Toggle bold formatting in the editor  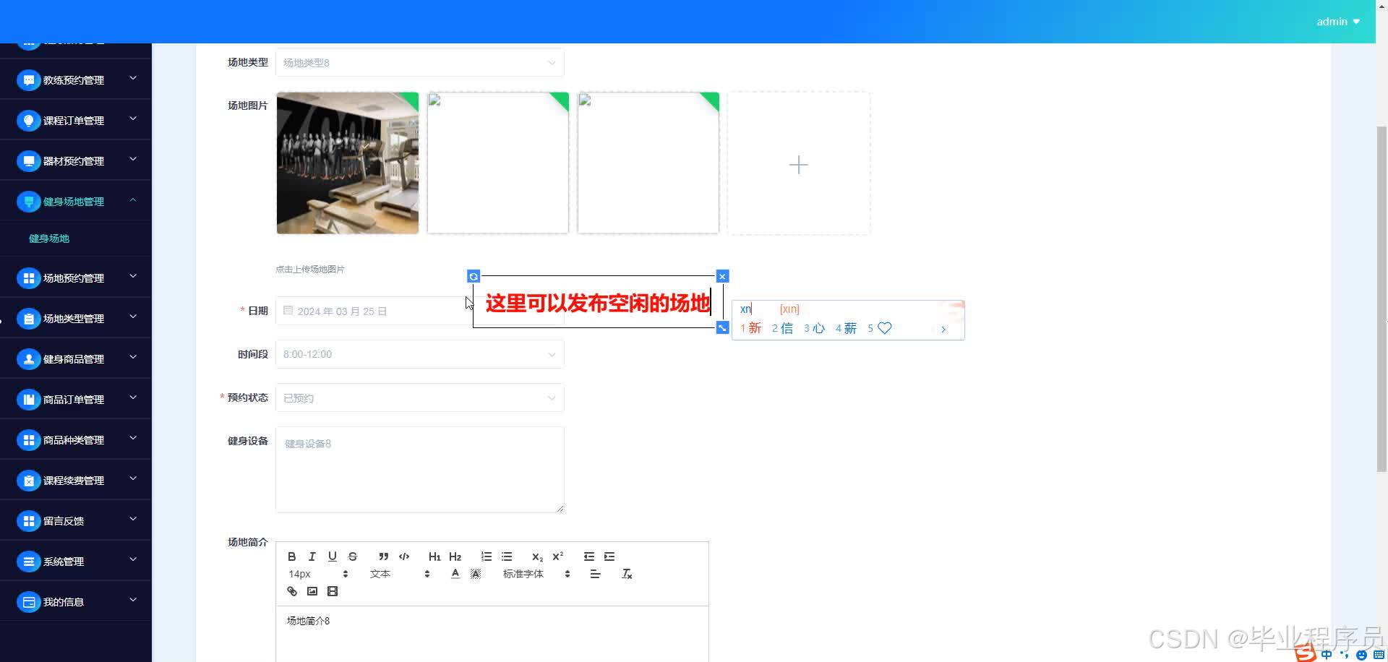291,556
